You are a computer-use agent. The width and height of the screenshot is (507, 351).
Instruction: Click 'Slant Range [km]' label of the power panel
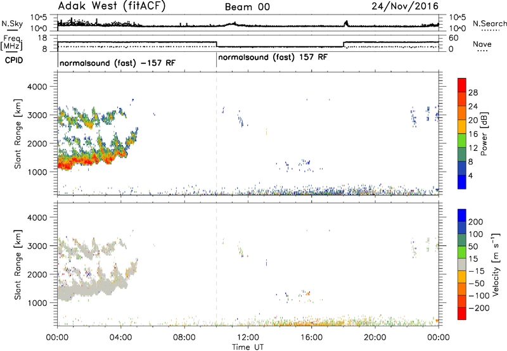pos(18,134)
